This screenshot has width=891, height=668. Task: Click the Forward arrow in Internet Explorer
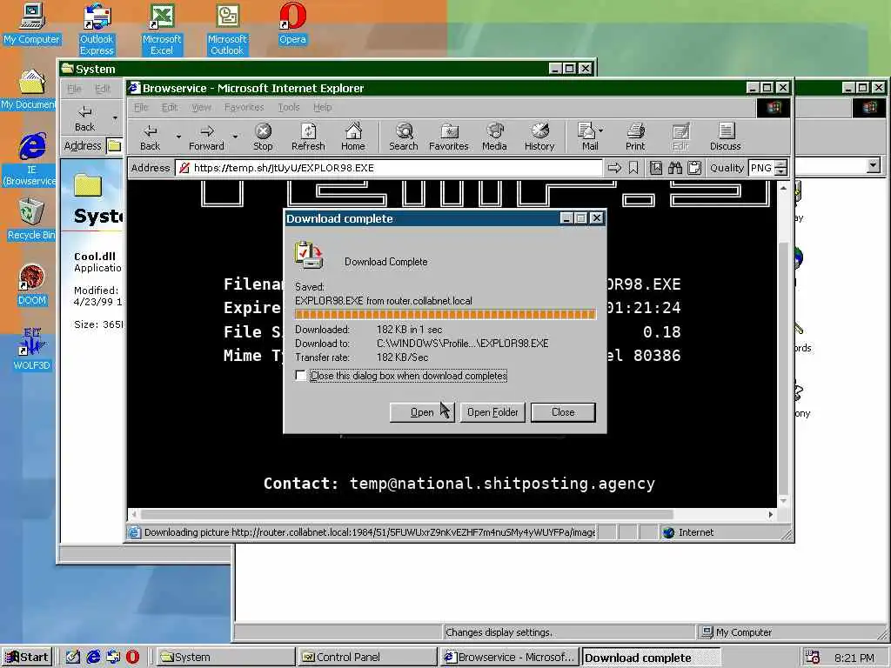pyautogui.click(x=206, y=137)
